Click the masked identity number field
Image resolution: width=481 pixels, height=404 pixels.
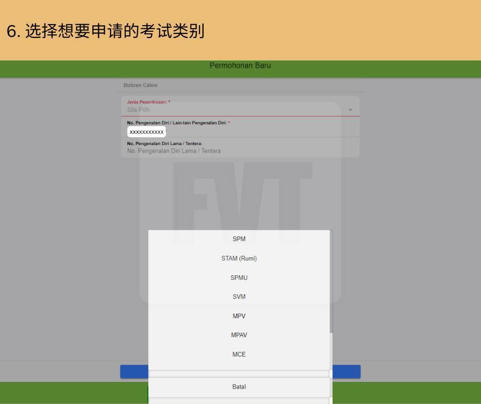(147, 132)
